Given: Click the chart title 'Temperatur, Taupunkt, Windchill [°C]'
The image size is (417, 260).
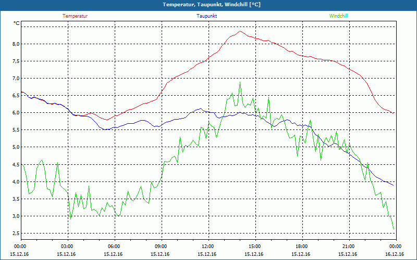Looking at the screenshot, I should [212, 5].
